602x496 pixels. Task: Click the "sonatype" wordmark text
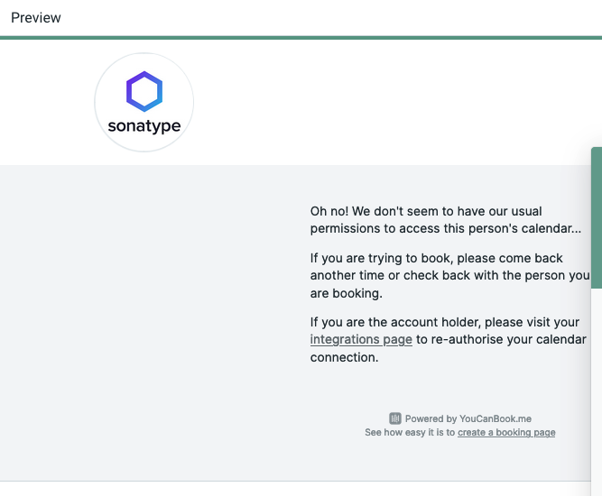pyautogui.click(x=144, y=126)
